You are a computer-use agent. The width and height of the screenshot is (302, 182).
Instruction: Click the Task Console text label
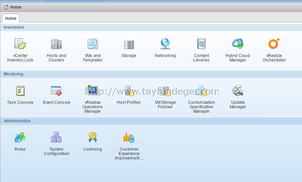point(20,102)
